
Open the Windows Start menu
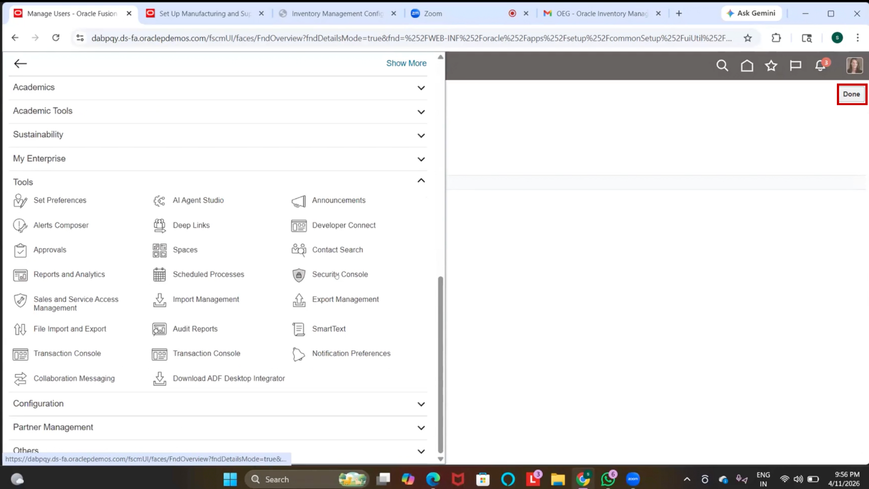click(x=230, y=479)
